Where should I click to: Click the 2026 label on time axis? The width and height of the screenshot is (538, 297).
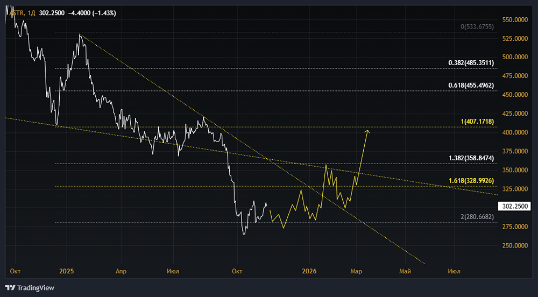[x=309, y=272]
